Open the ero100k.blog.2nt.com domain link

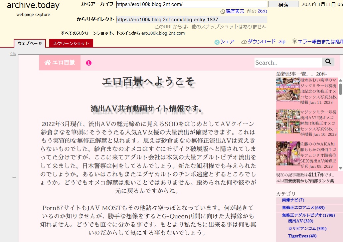tap(163, 33)
